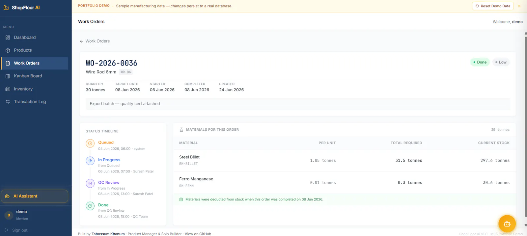Screen dimensions: 527x236
Task: Click the Queued clock icon in timeline
Action: [x=90, y=144]
